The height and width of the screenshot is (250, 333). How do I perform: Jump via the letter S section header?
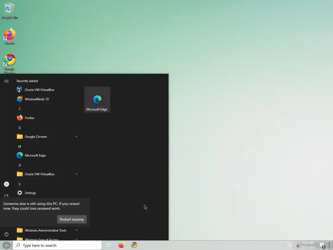tap(20, 184)
